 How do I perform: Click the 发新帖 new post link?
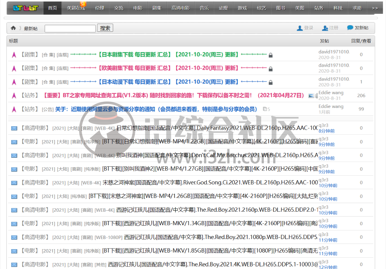coord(362,28)
